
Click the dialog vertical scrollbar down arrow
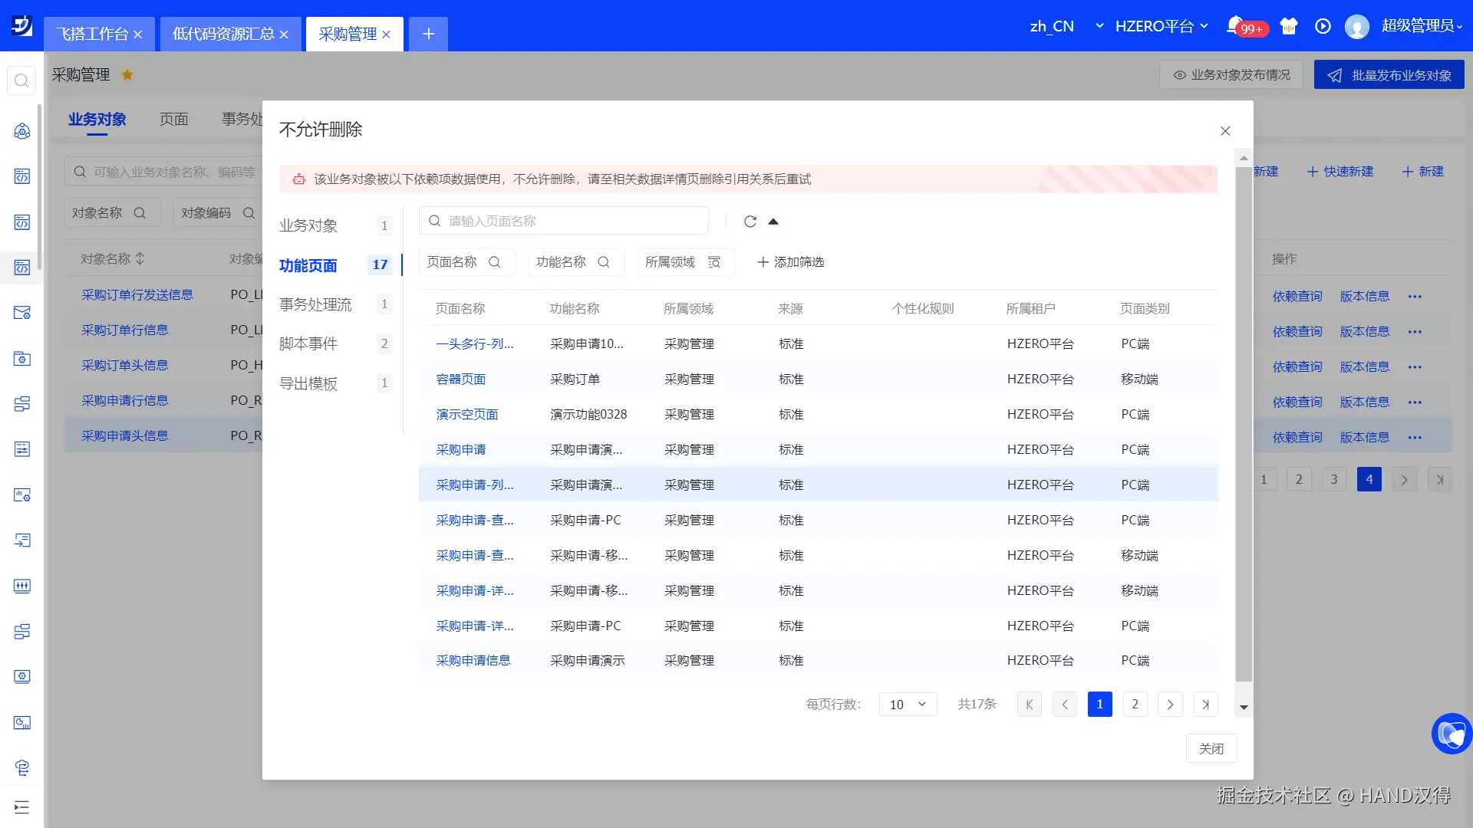click(1244, 708)
